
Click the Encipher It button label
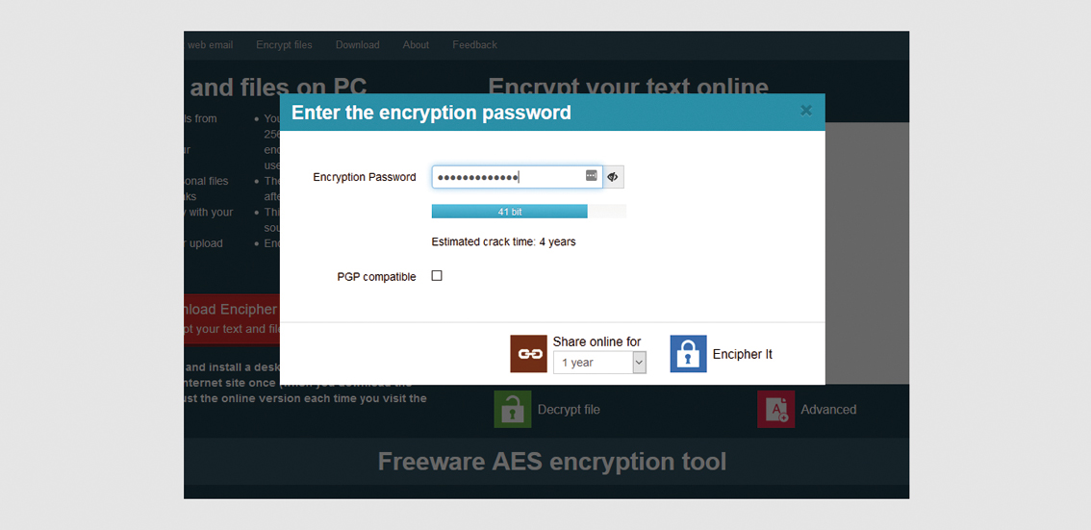pyautogui.click(x=743, y=354)
